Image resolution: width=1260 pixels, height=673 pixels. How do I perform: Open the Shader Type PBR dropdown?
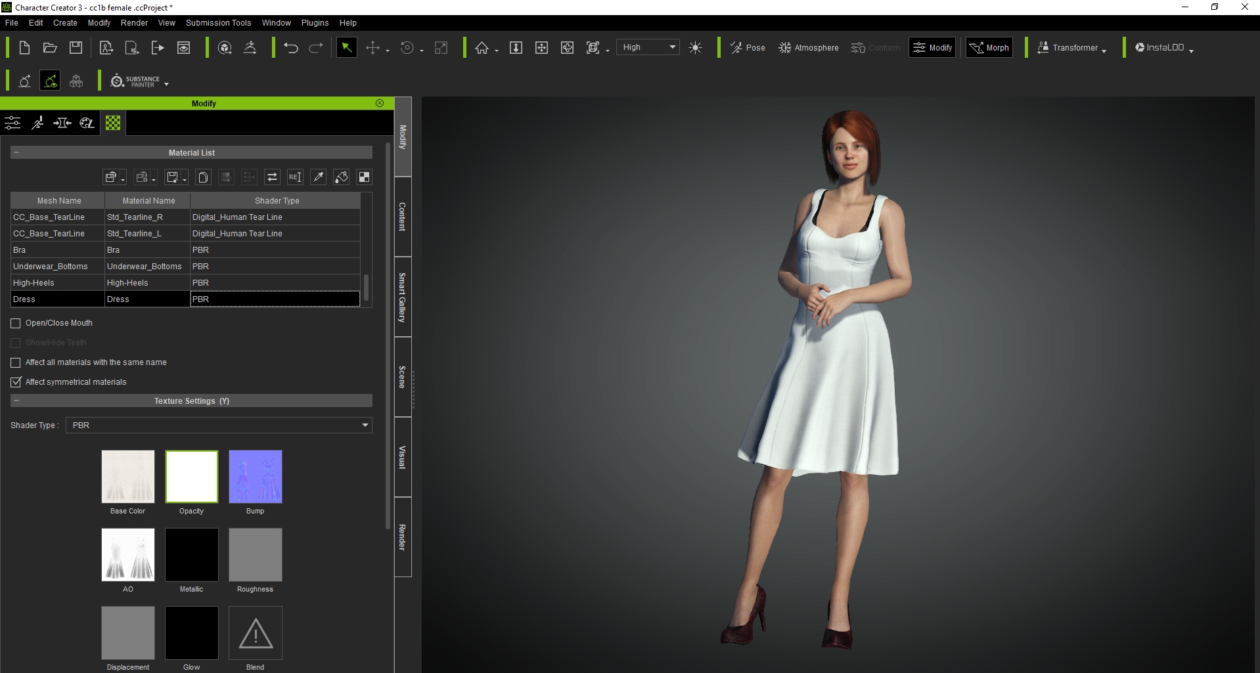219,425
